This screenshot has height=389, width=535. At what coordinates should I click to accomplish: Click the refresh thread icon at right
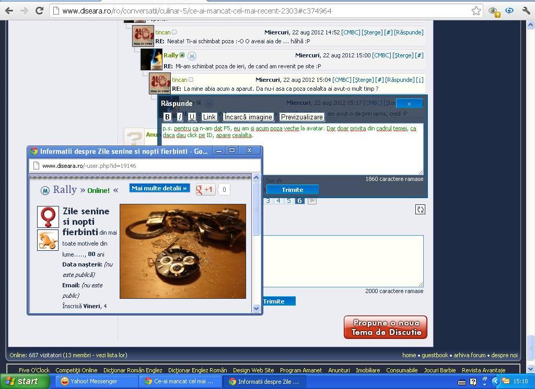(x=420, y=210)
